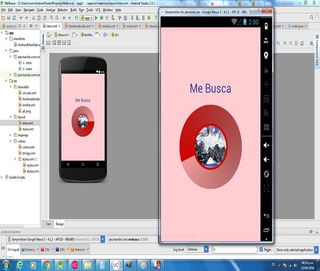Zoom in on design preview
Viewport: 320px width, 271px height.
point(285,43)
